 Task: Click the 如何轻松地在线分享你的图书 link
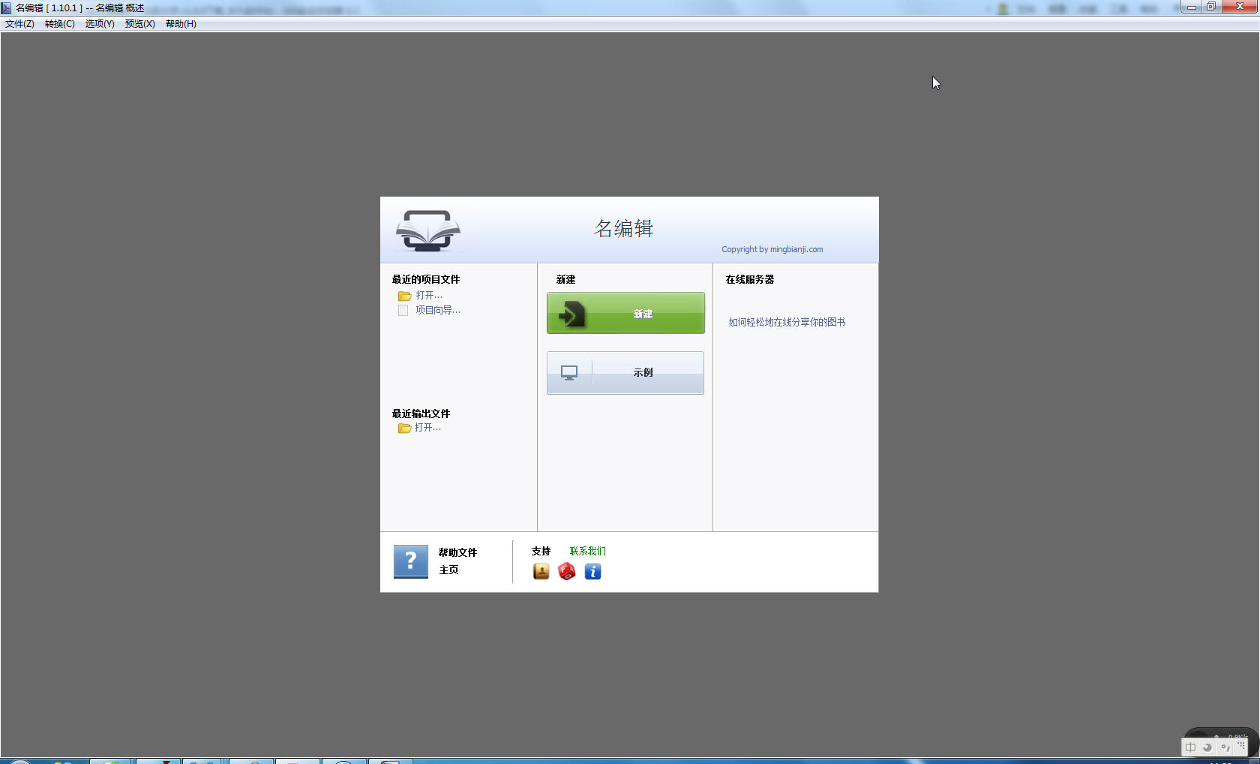787,323
